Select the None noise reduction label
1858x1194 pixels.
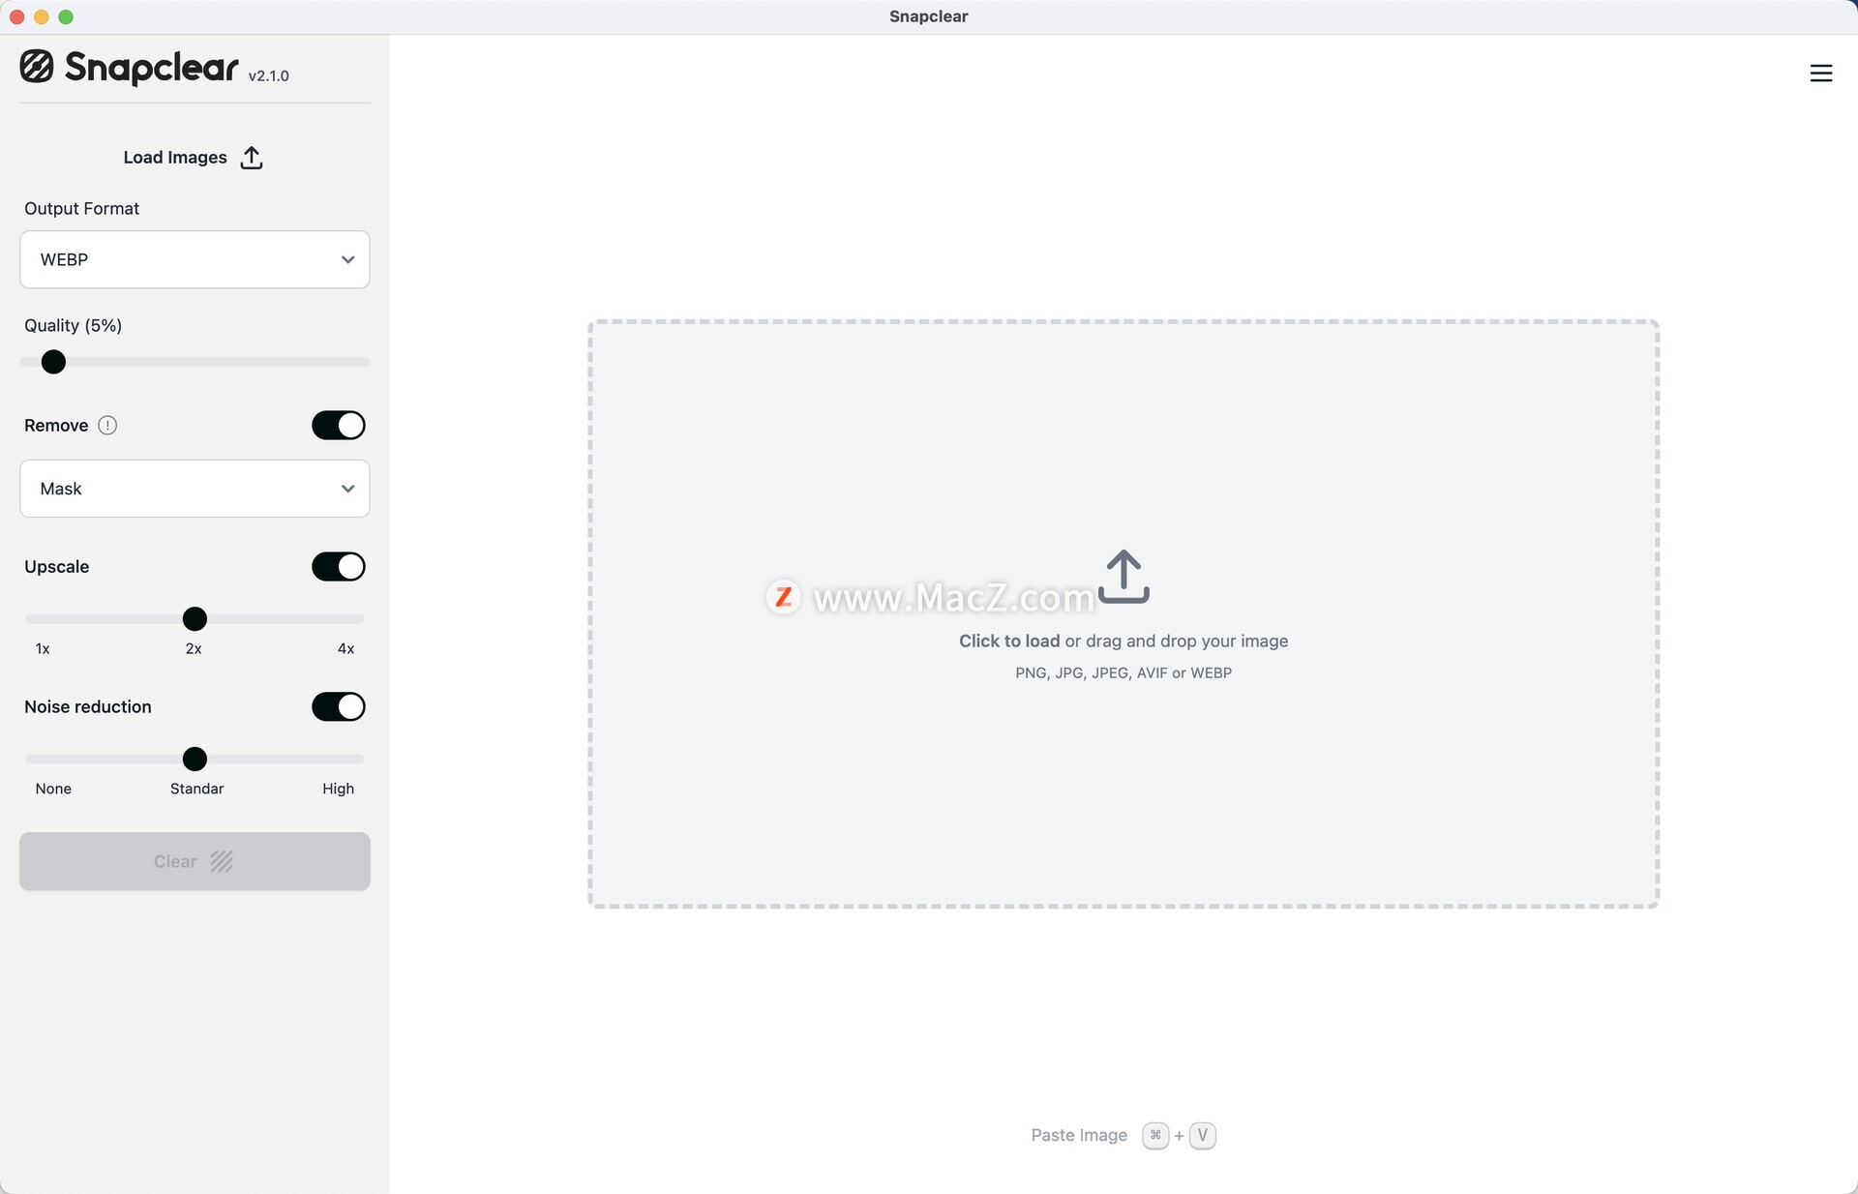[x=53, y=789]
